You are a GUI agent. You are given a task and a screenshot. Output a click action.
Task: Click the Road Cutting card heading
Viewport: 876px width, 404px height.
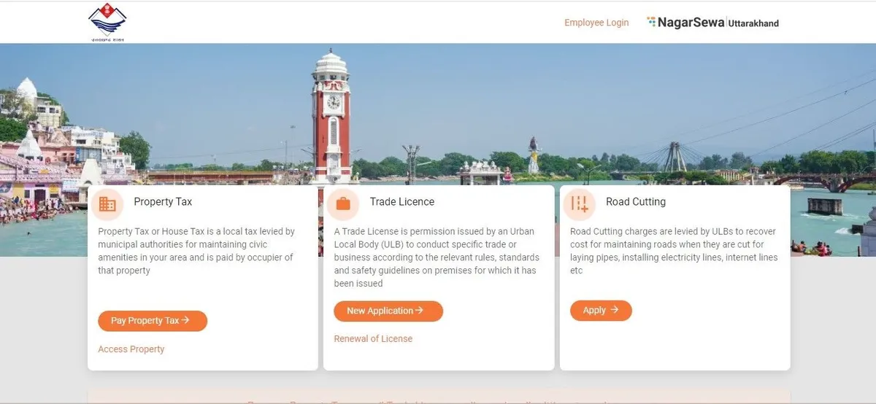[x=635, y=202]
